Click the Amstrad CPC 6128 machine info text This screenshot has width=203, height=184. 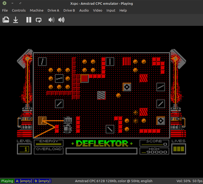pyautogui.click(x=114, y=181)
